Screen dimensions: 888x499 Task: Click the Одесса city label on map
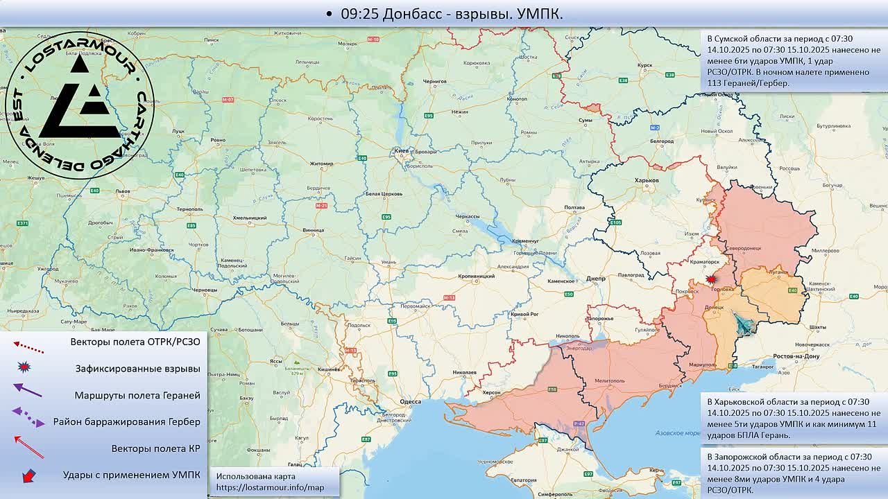(x=411, y=401)
